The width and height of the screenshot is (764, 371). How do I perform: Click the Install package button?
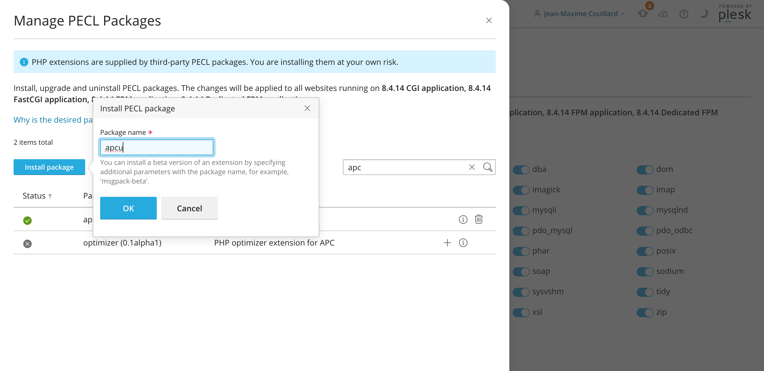(49, 167)
